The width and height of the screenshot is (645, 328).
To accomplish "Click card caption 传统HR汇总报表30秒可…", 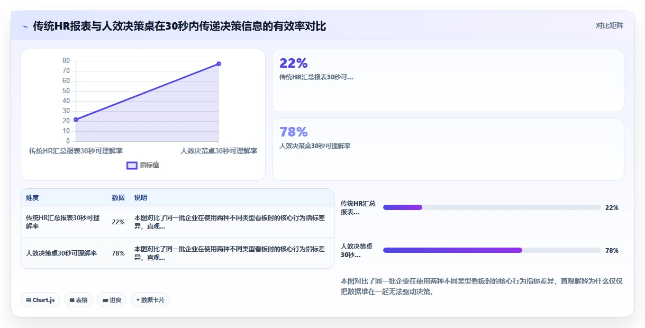I will click(x=316, y=77).
